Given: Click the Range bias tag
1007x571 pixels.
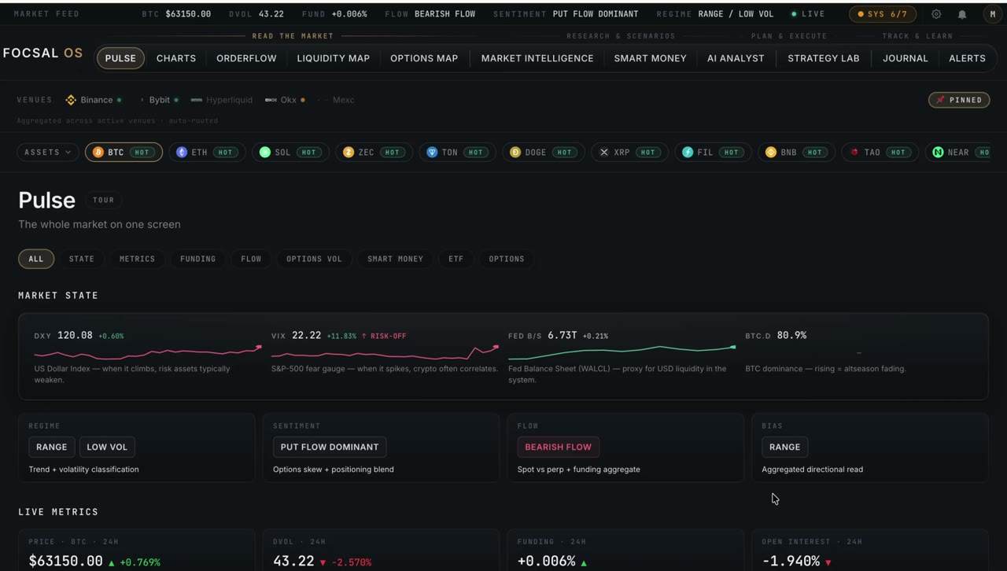Looking at the screenshot, I should pyautogui.click(x=784, y=447).
